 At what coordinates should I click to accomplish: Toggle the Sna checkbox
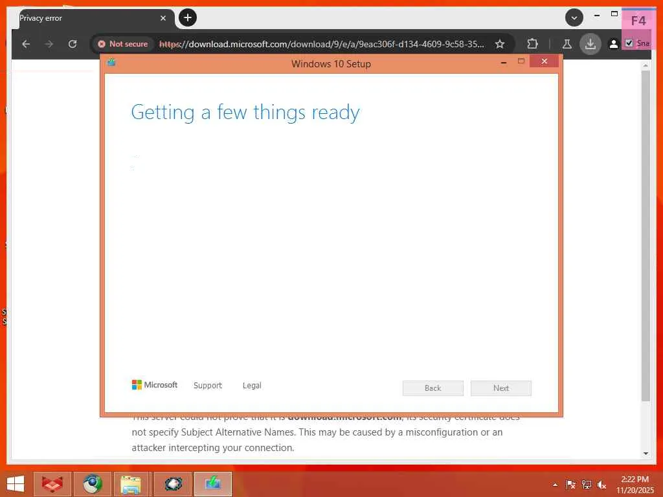pos(629,43)
